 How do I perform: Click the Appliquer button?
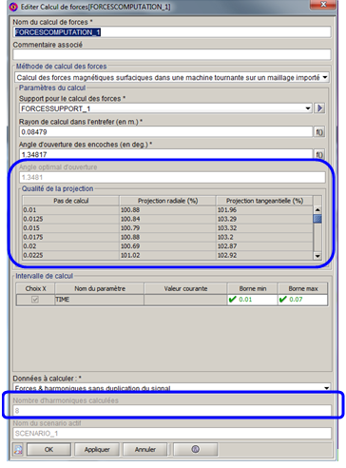[97, 449]
